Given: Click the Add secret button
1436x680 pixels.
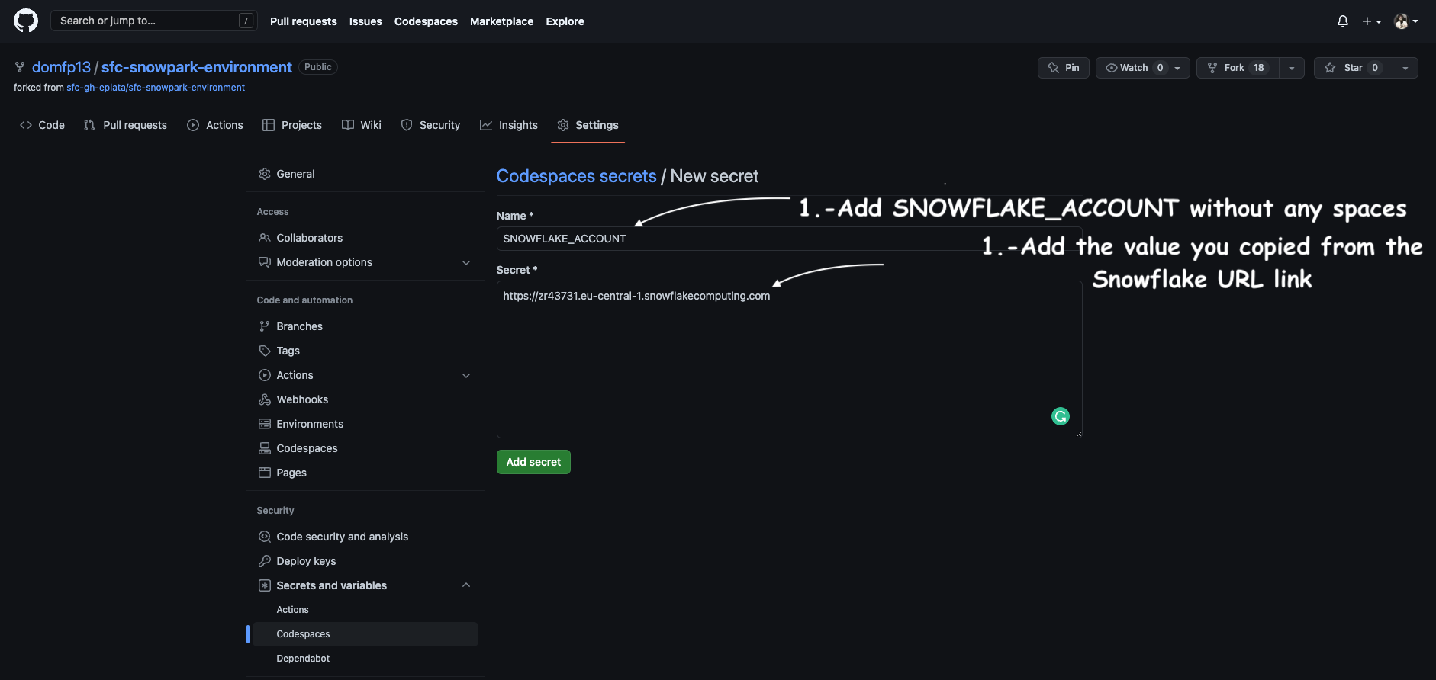Looking at the screenshot, I should pyautogui.click(x=533, y=462).
